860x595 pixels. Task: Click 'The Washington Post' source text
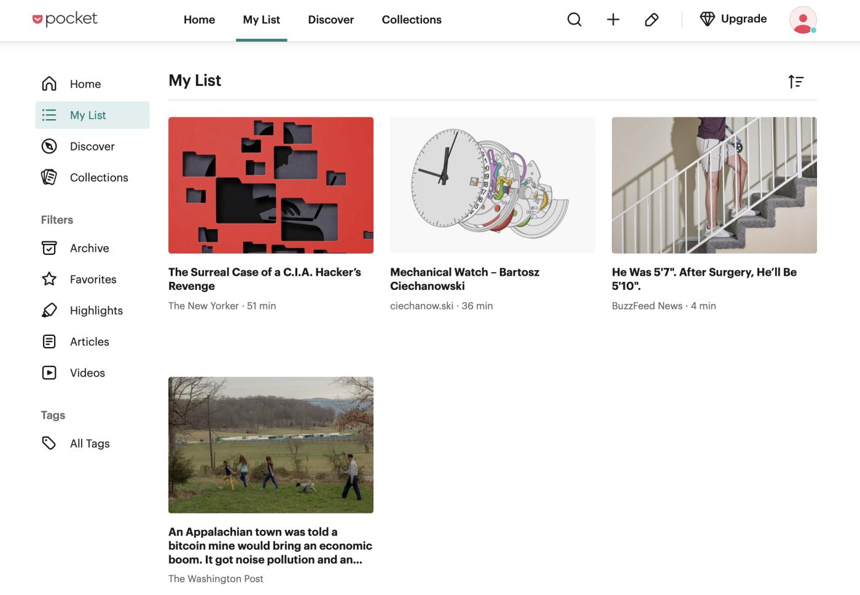click(216, 578)
